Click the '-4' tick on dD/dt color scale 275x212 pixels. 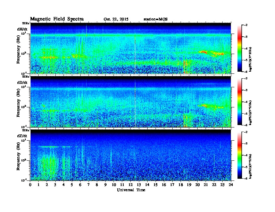tap(246, 102)
